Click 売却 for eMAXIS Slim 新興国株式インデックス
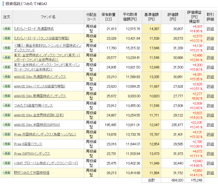The width and height of the screenshot is (218, 184). click(x=7, y=96)
